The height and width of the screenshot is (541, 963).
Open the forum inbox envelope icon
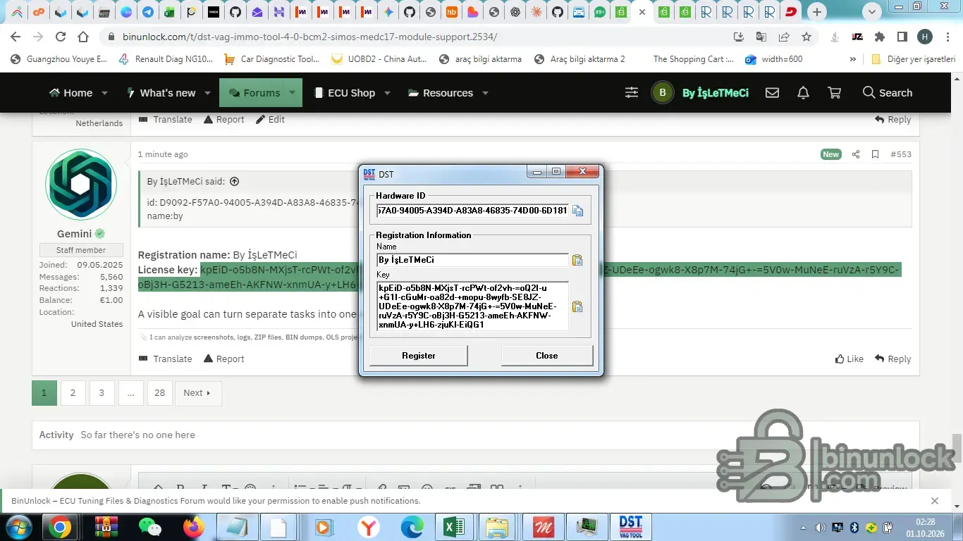tap(772, 93)
